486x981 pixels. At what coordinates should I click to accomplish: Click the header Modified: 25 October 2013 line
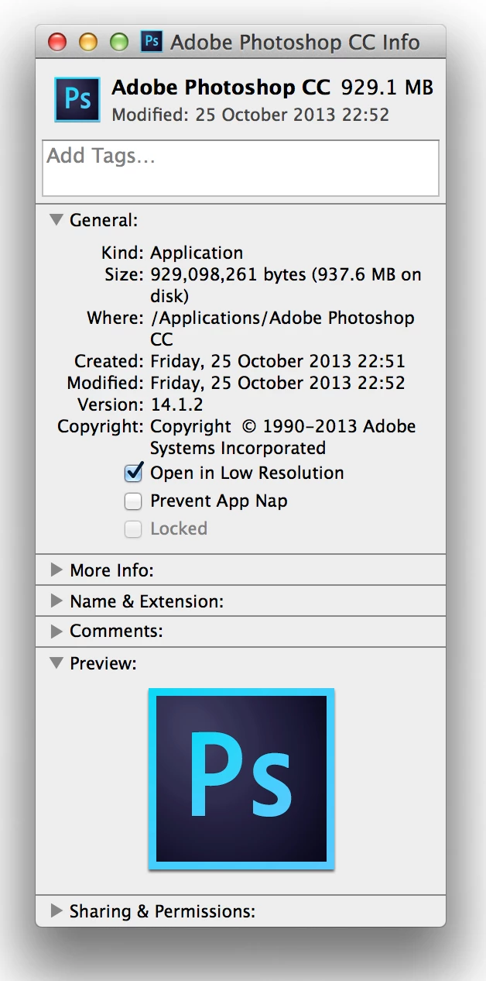[x=250, y=115]
